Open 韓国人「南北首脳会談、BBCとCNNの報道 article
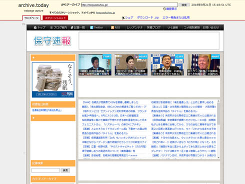Image resolution: width=245 pixels, height=184 pixels. [x=114, y=106]
